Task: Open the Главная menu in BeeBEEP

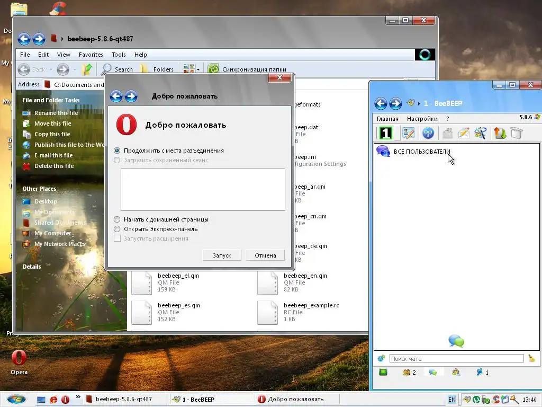Action: click(387, 119)
